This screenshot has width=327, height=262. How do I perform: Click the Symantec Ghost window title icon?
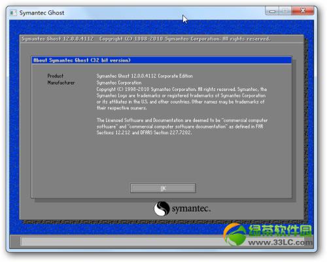(13, 13)
